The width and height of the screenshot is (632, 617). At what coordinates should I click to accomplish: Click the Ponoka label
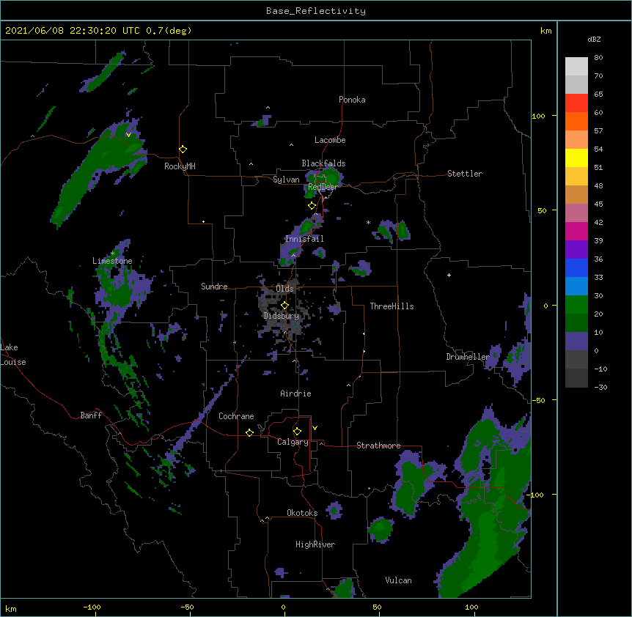pyautogui.click(x=352, y=100)
